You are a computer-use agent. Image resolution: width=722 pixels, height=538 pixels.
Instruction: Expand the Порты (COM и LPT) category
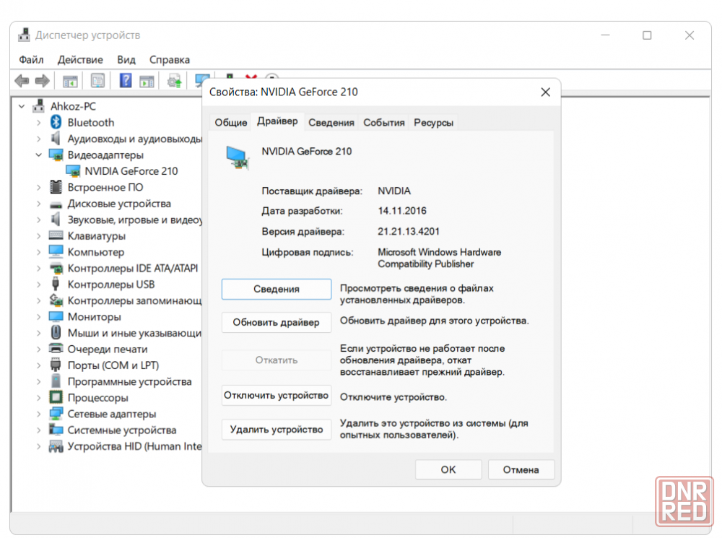tap(39, 365)
